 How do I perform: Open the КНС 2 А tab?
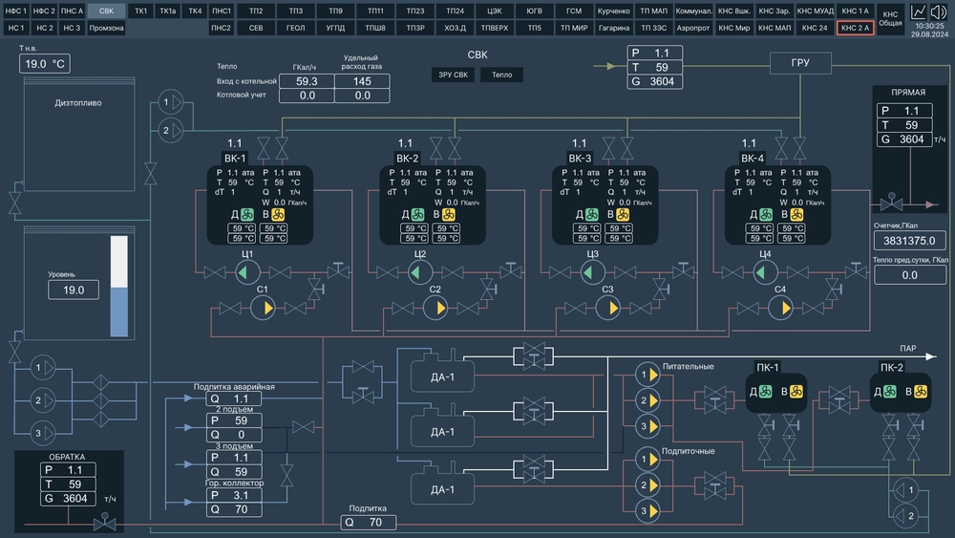[855, 28]
